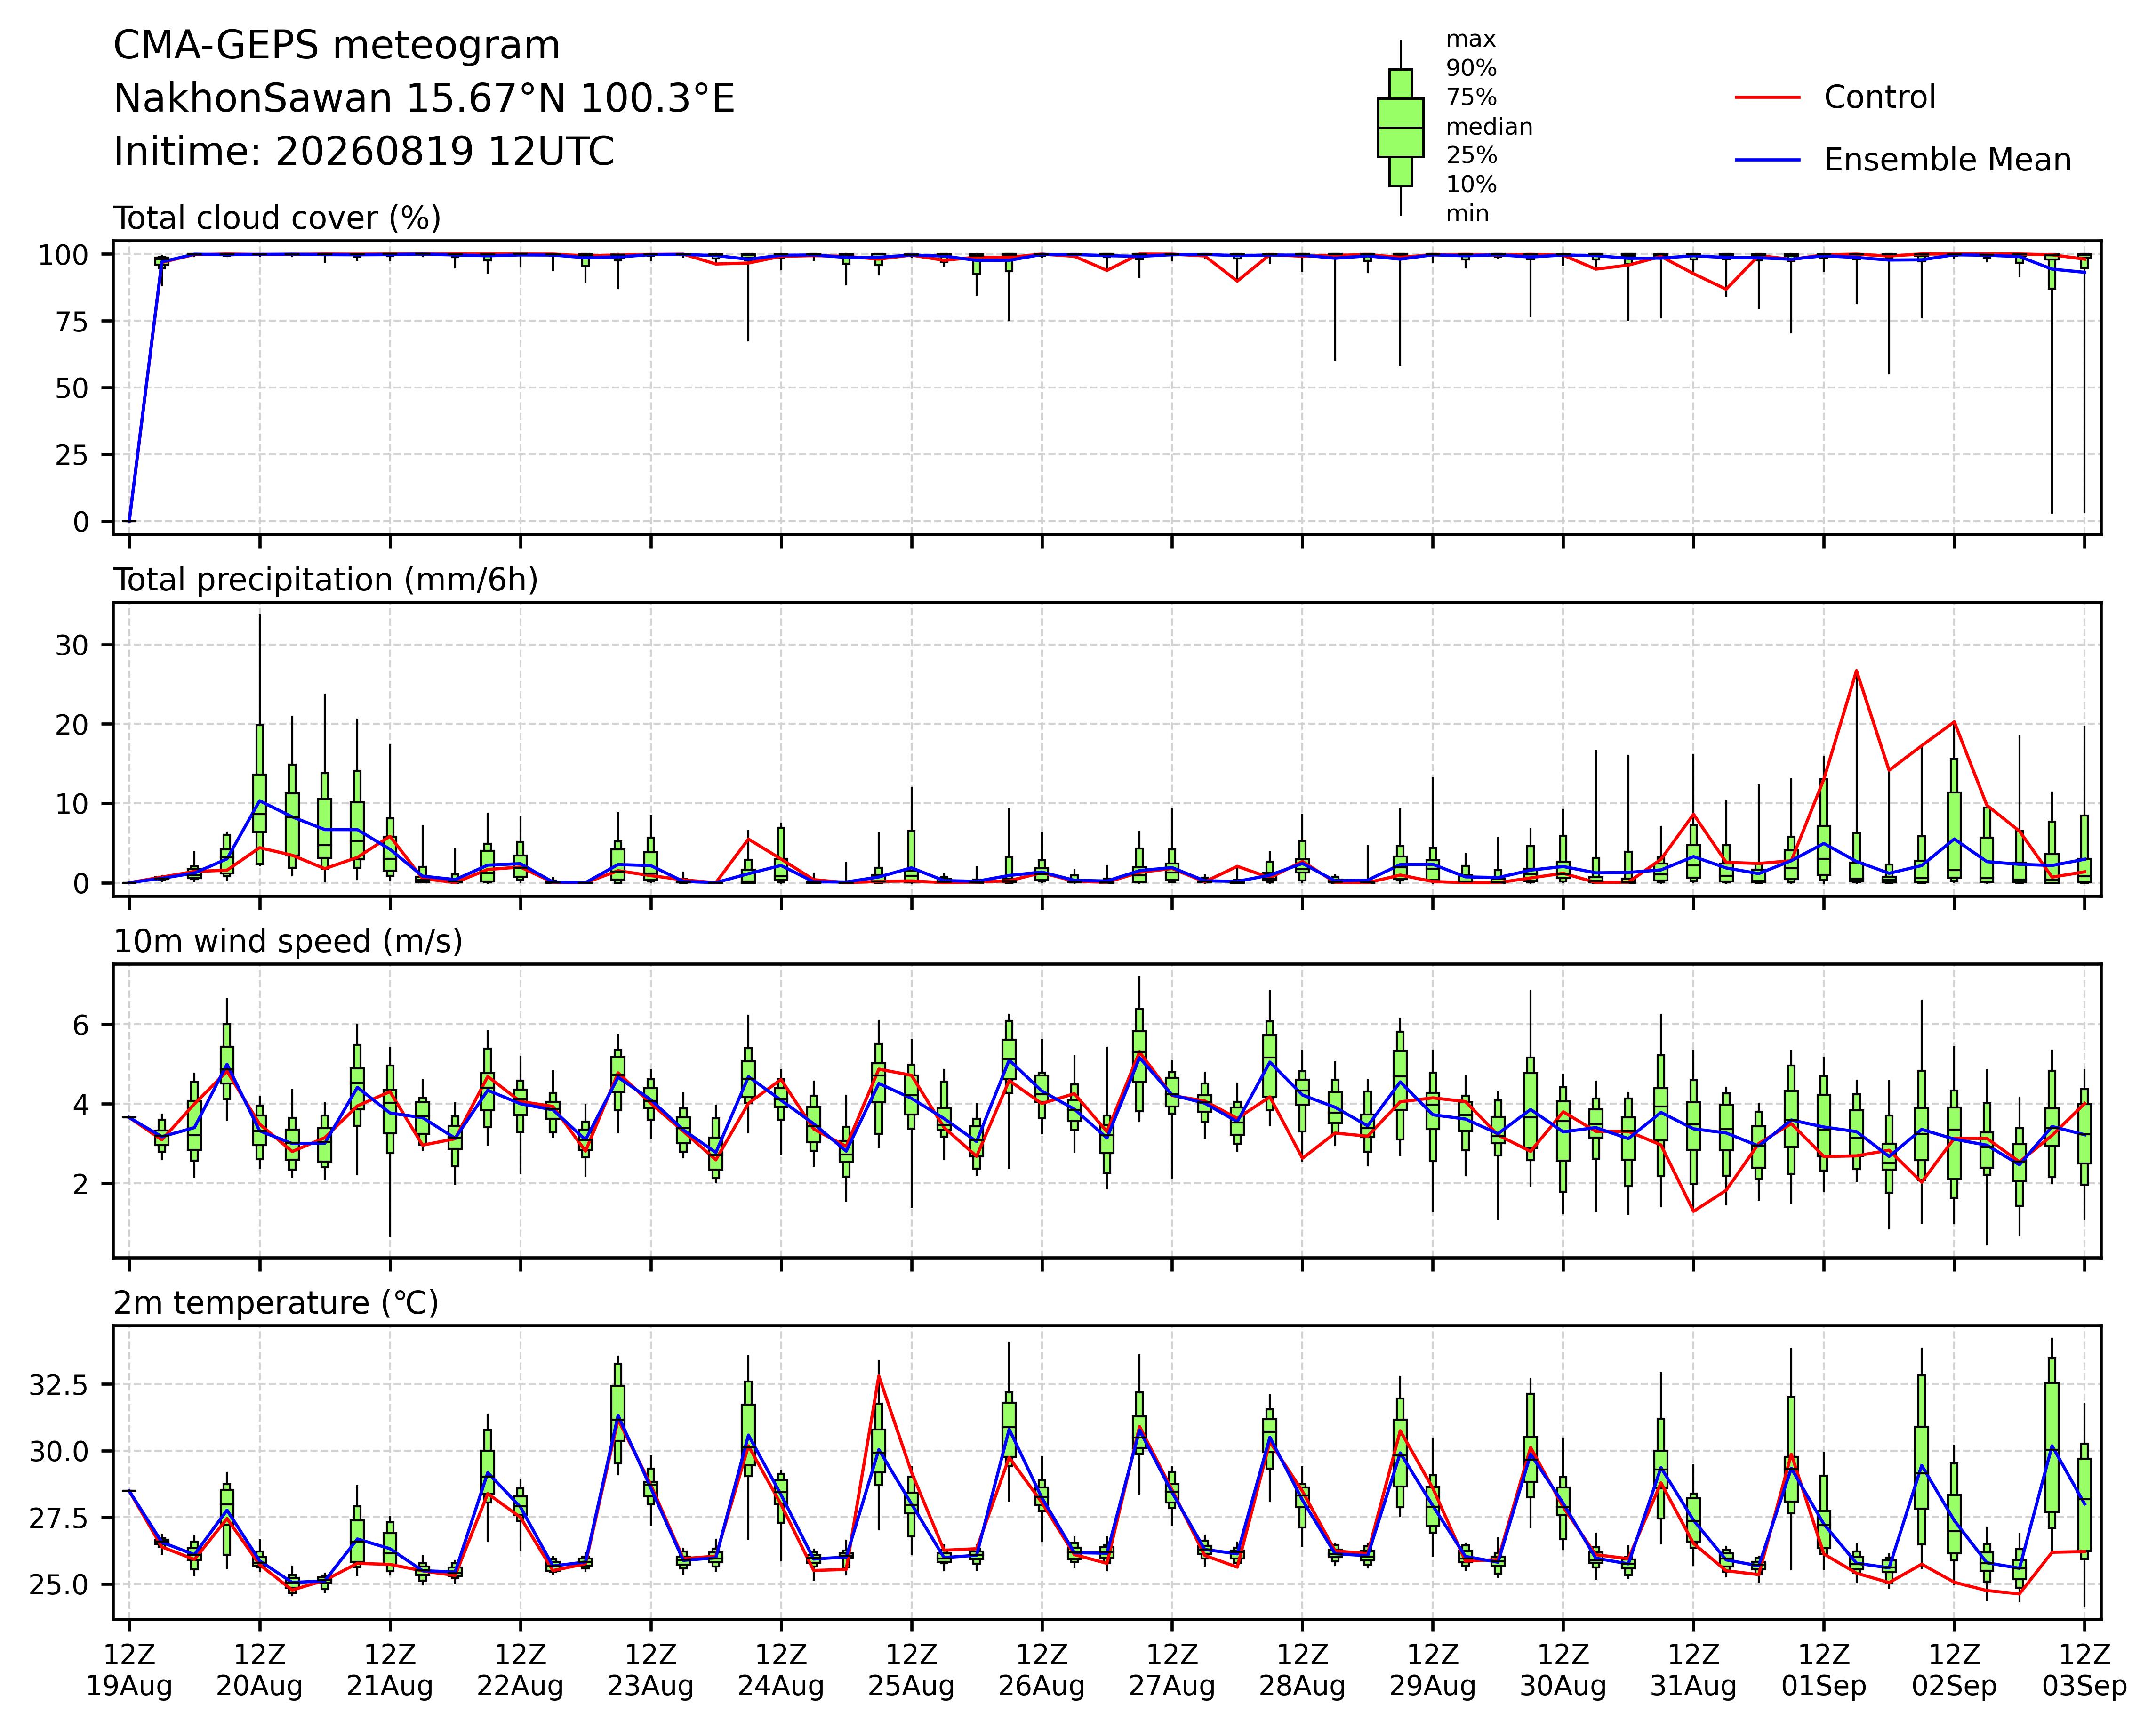Click the '12Z 24Aug' x-axis label
The width and height of the screenshot is (2156, 1729).
(x=781, y=1670)
